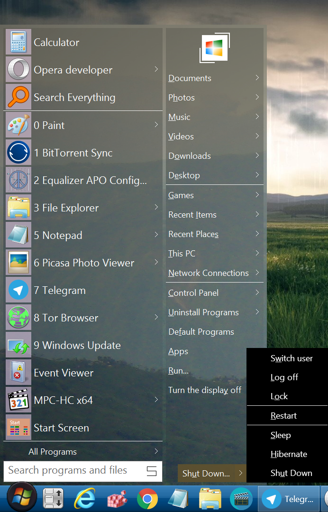Viewport: 328px width, 512px height.
Task: Select Switch user option
Action: click(291, 358)
